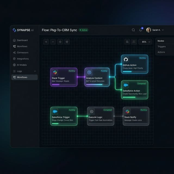Click the delete trash toolbar icon

tap(67, 42)
